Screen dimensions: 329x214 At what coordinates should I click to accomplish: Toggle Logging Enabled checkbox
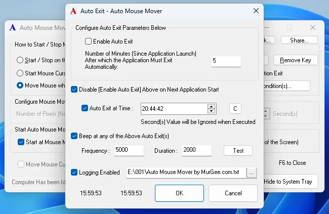pos(74,173)
